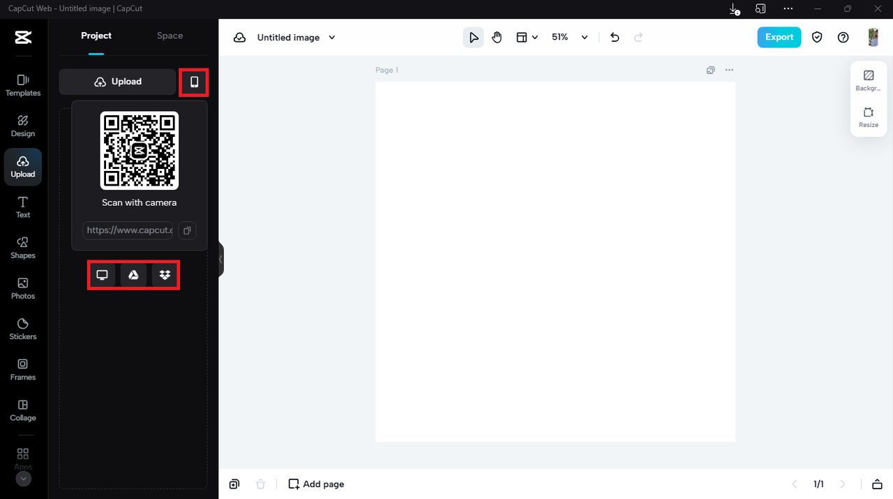Open the Photos sidebar panel
The width and height of the screenshot is (893, 499).
[x=23, y=288]
